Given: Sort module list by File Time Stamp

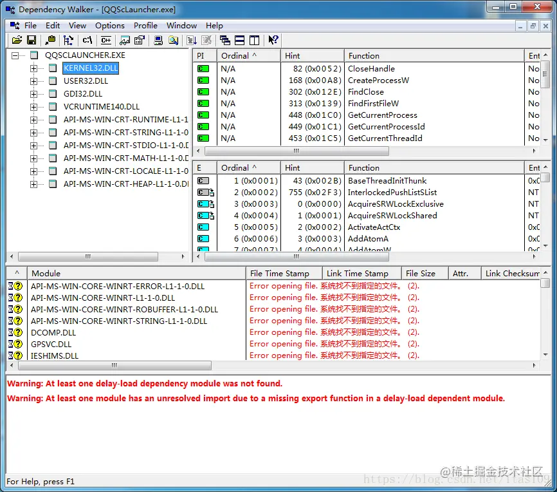Looking at the screenshot, I should click(x=284, y=274).
